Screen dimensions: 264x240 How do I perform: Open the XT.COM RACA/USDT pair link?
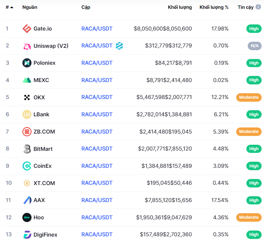click(x=97, y=183)
